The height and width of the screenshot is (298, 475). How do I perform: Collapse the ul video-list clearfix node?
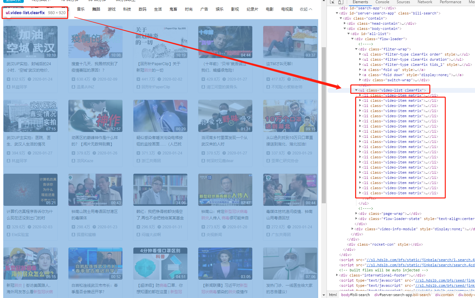(356, 90)
